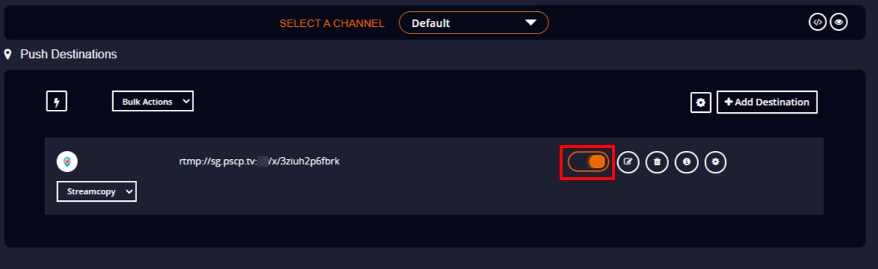
Task: Edit the rtmp destination with pencil icon
Action: pyautogui.click(x=629, y=162)
